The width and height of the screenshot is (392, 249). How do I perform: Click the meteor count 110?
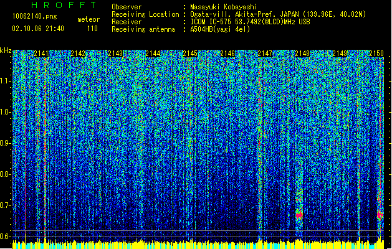coord(92,29)
